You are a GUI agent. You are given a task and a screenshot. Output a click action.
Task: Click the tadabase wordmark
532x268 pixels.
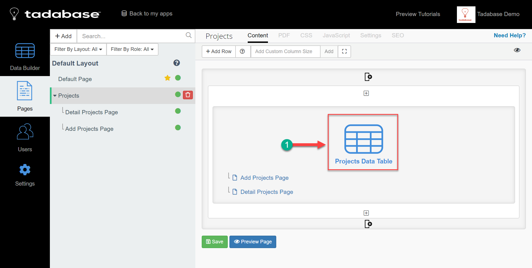[63, 14]
